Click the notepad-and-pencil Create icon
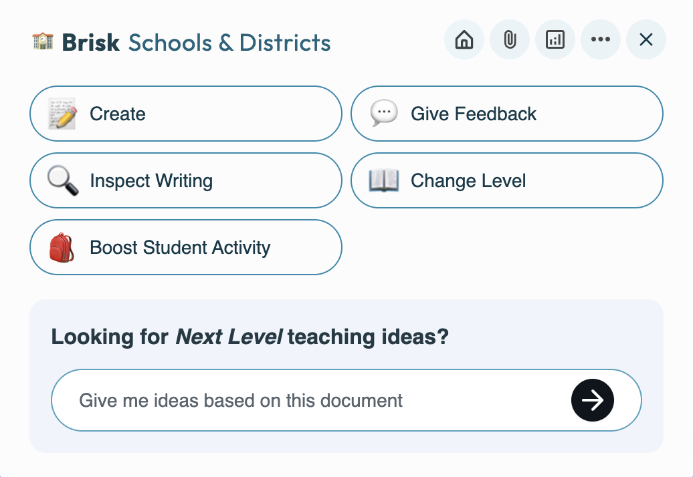 point(63,114)
